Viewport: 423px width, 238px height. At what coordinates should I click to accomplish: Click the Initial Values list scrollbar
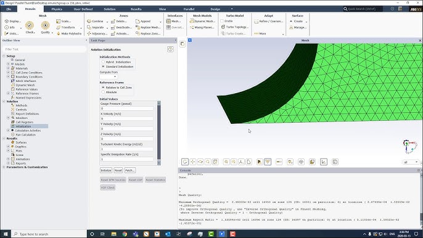[x=159, y=133]
